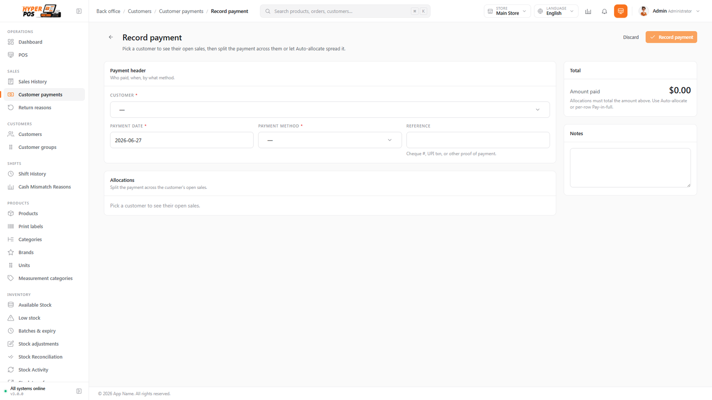The width and height of the screenshot is (712, 400).
Task: Open Sales History page
Action: pyautogui.click(x=32, y=82)
